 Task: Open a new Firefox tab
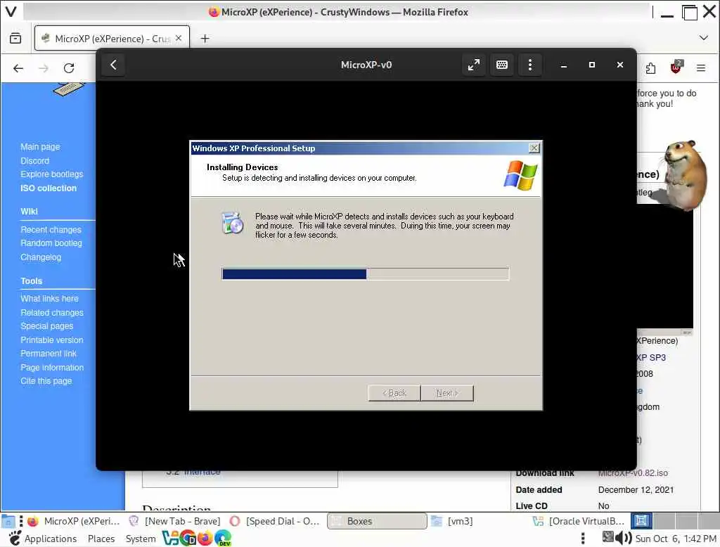(205, 39)
